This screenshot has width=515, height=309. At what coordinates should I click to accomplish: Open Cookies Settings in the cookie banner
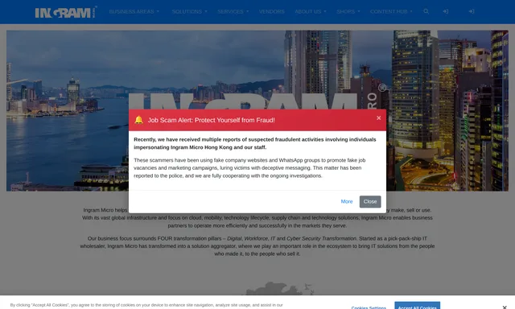coord(369,307)
